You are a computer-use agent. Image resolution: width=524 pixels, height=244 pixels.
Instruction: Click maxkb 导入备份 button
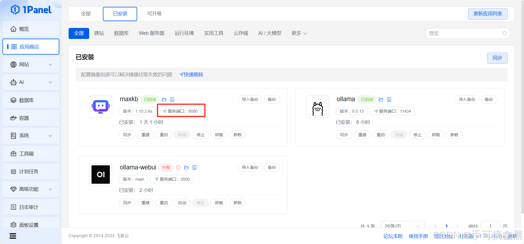pyautogui.click(x=250, y=100)
